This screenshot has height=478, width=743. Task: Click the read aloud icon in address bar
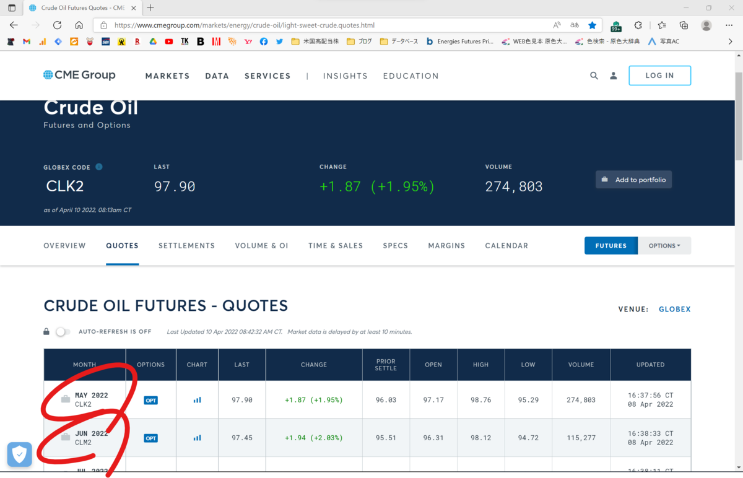coord(557,25)
